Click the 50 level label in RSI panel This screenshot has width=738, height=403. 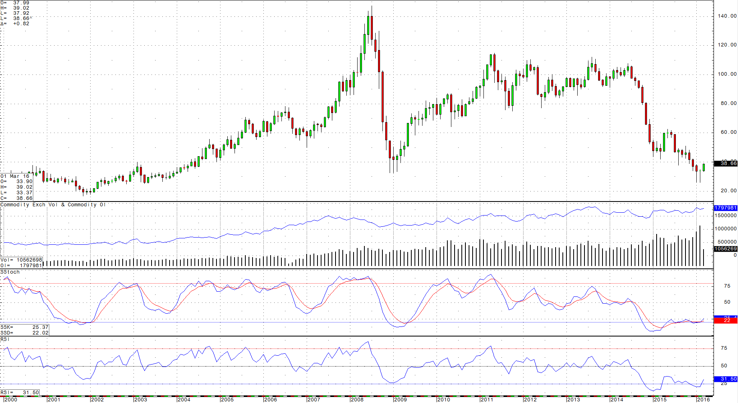[x=724, y=366]
